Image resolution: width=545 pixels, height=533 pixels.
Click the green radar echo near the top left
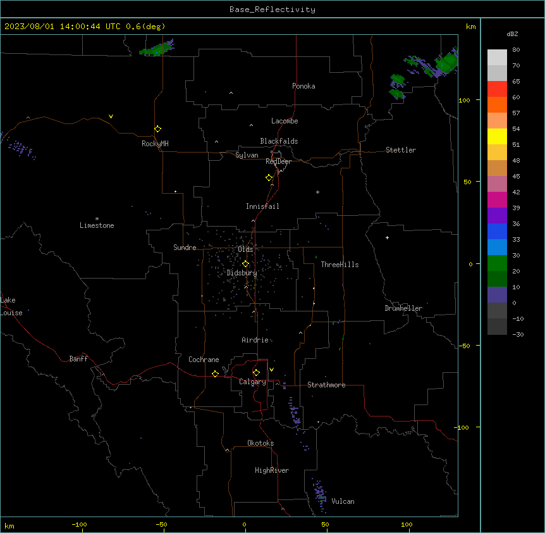pos(156,48)
